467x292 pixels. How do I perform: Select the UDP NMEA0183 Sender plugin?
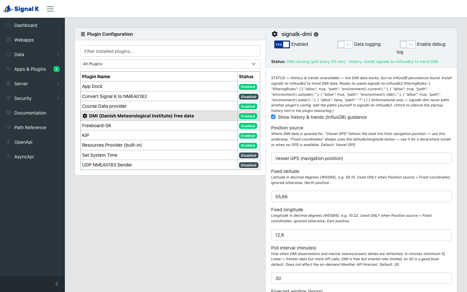tap(170, 165)
